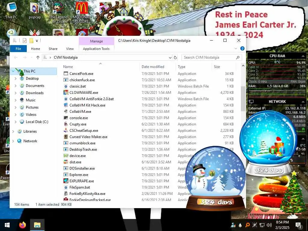308x231 pixels.
Task: Select the Application Tools tab
Action: (x=96, y=49)
